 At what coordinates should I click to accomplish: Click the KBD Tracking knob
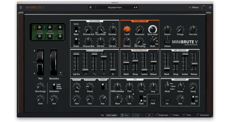tap(140, 41)
